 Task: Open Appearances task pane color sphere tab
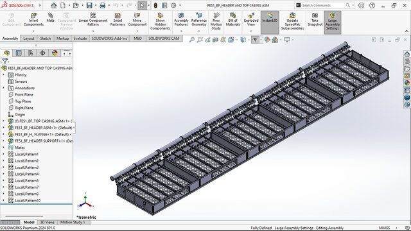[x=407, y=83]
